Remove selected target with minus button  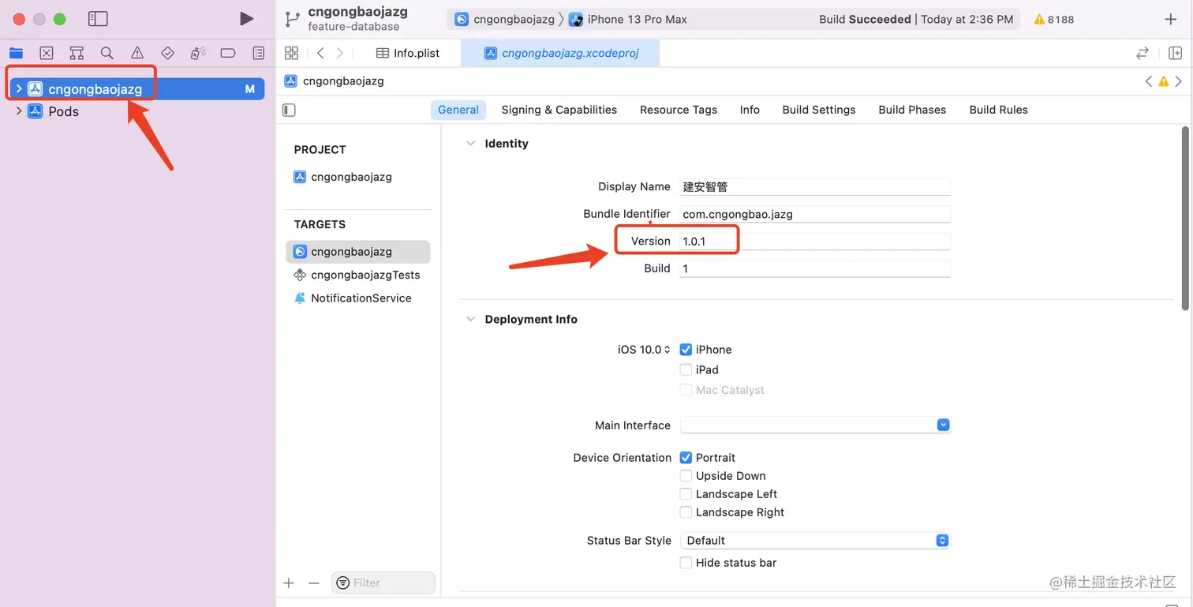tap(313, 583)
